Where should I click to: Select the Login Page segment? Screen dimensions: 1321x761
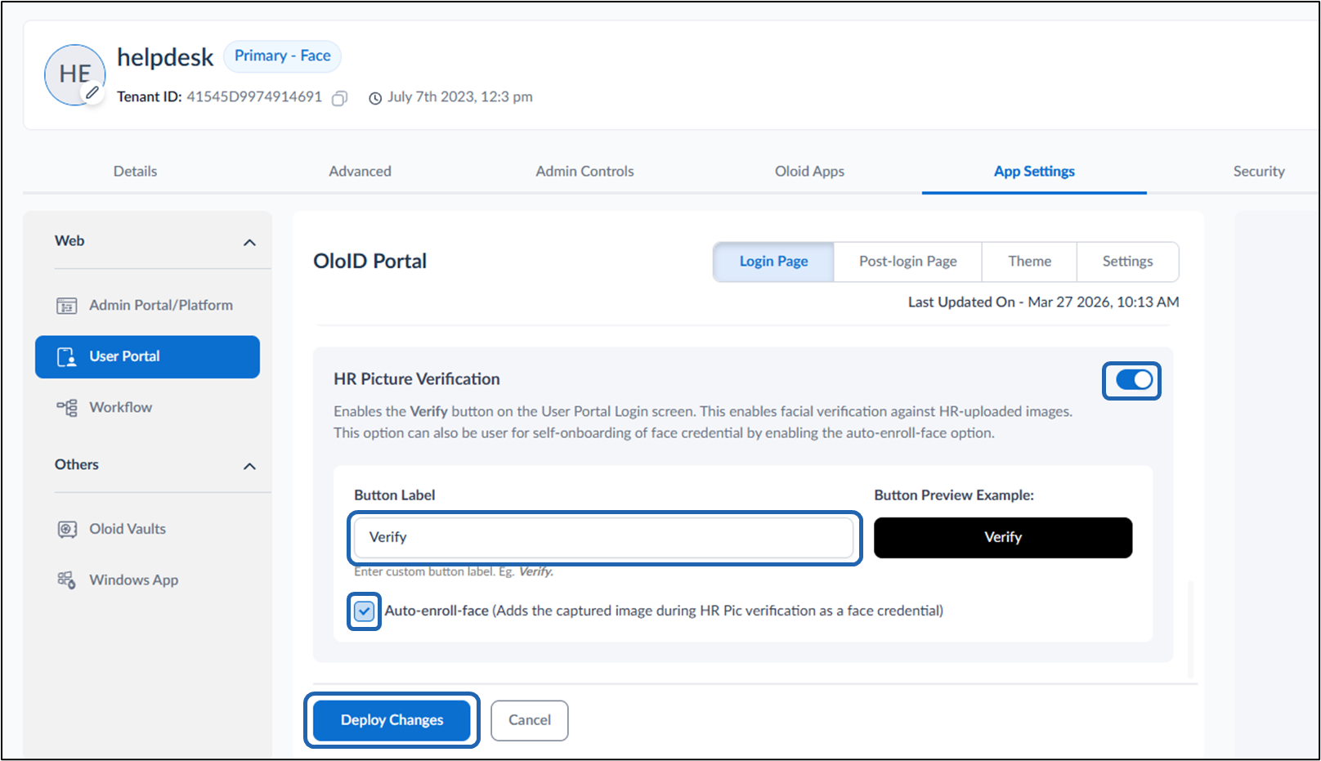(773, 262)
